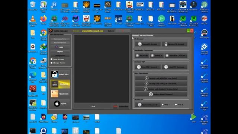Open the Miracle Power Tool PW icon

click(x=75, y=20)
